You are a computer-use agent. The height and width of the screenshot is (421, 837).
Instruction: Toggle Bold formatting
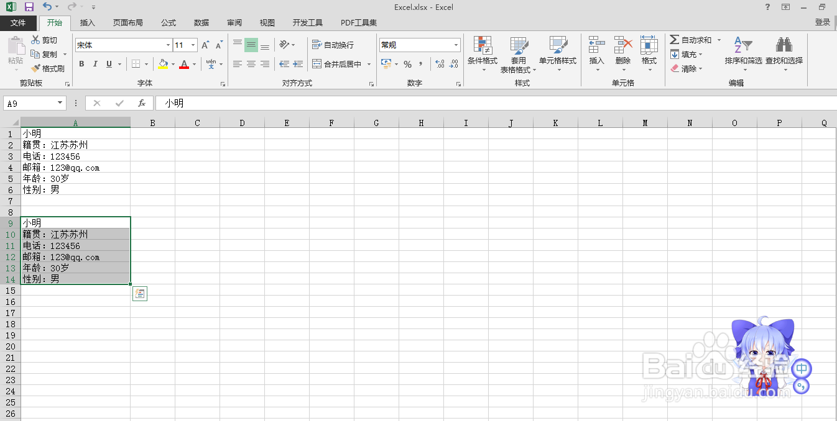coord(81,64)
